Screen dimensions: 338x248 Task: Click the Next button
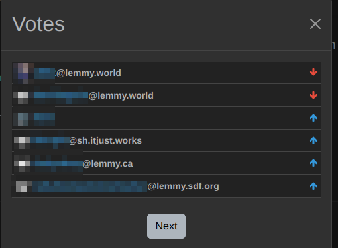tap(166, 226)
